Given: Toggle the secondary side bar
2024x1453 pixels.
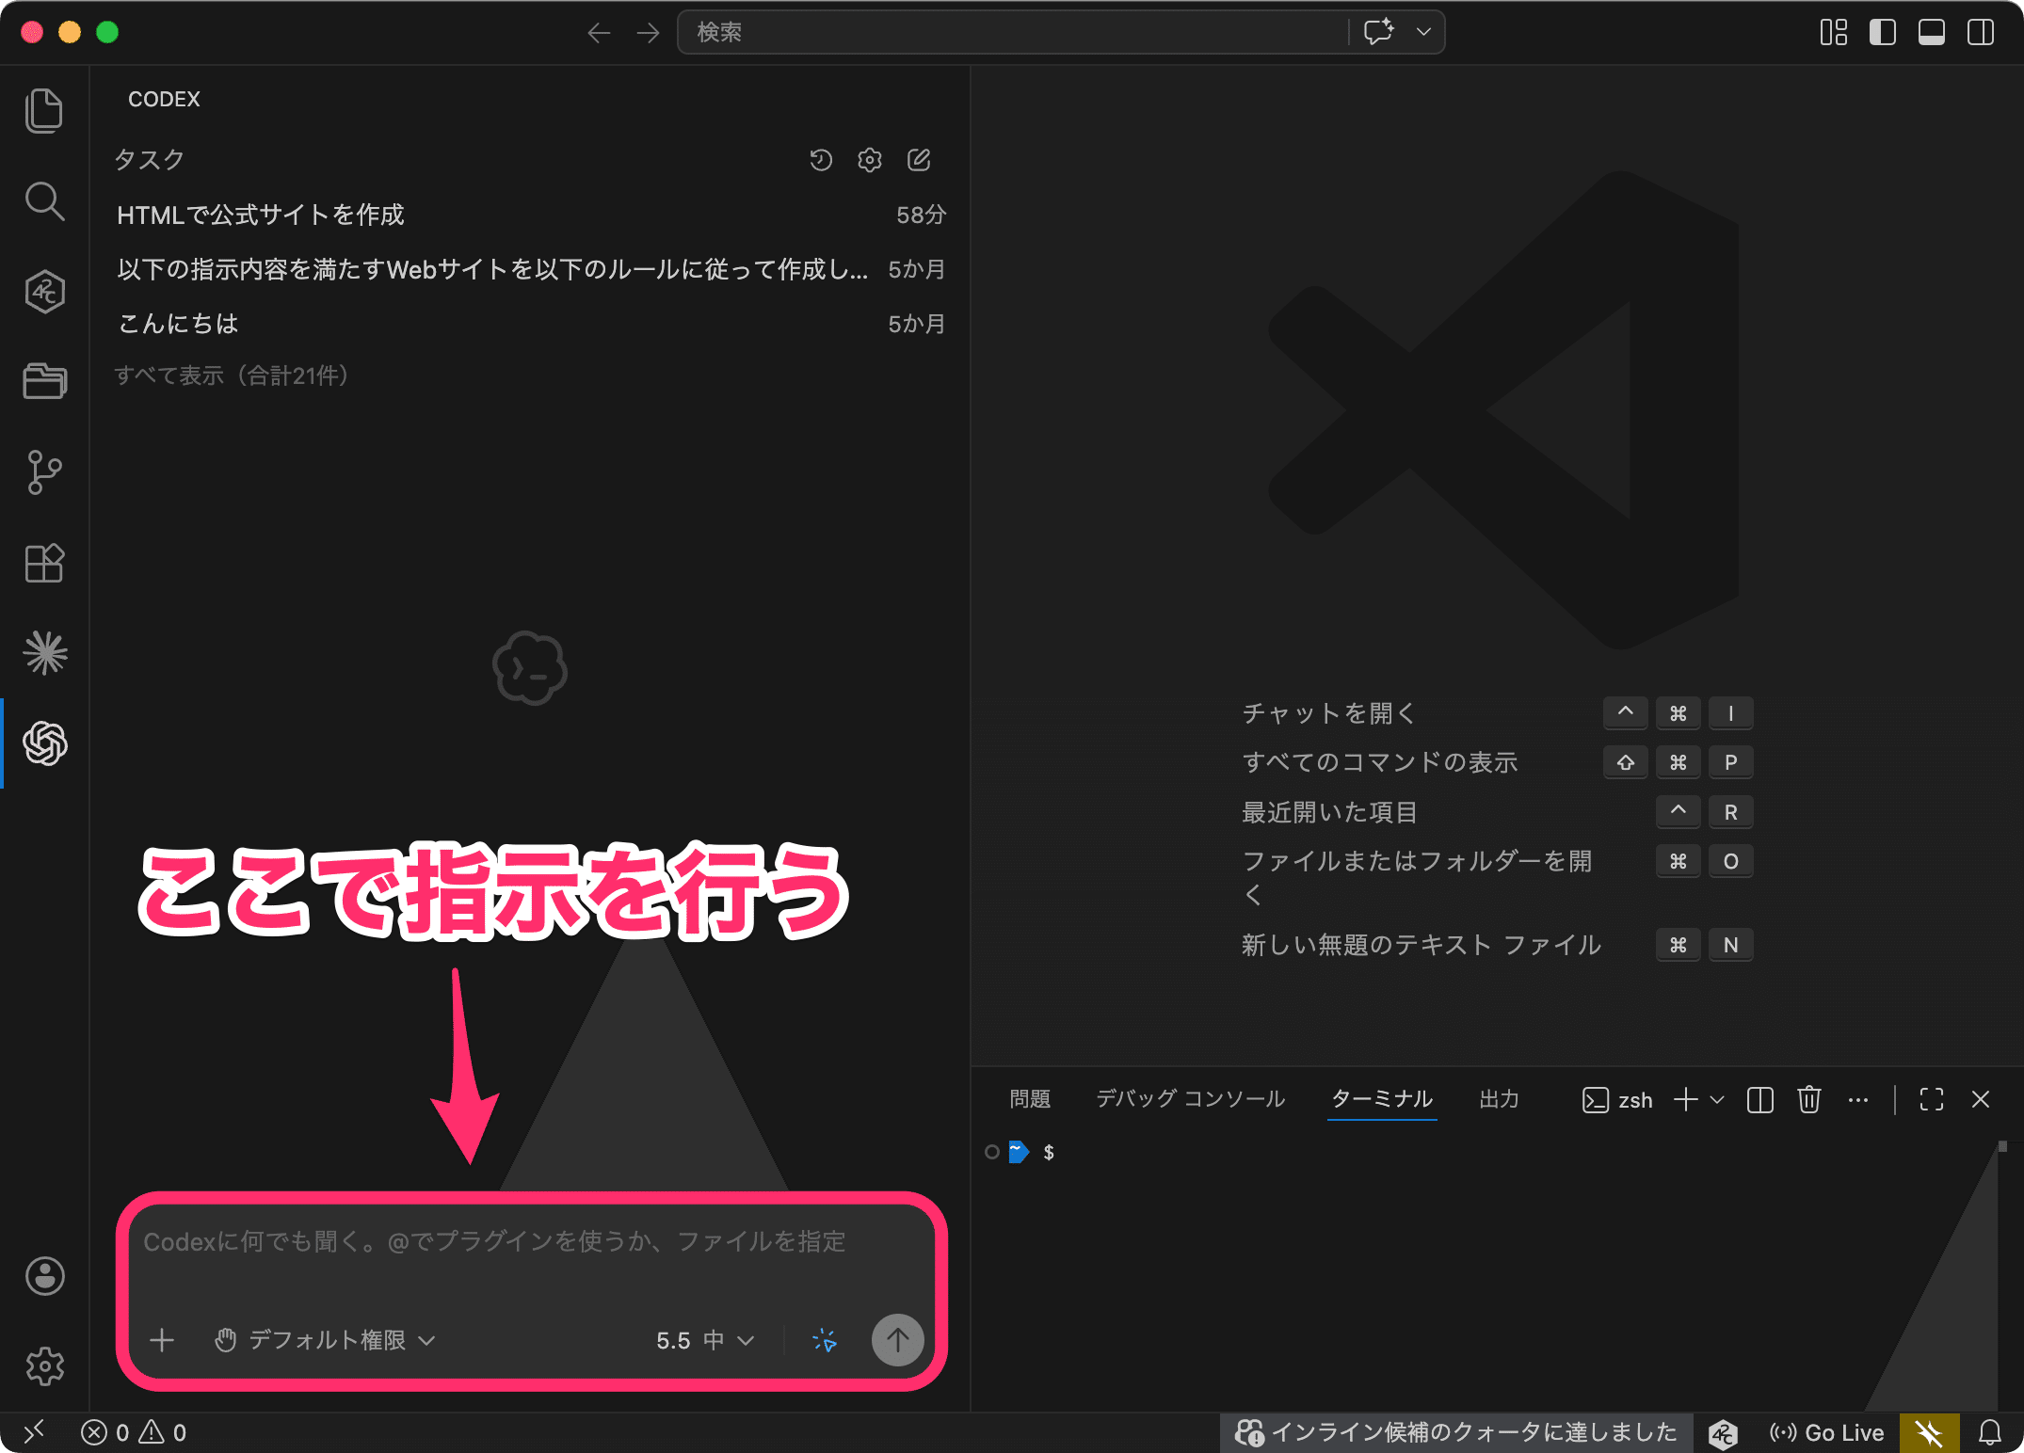Looking at the screenshot, I should [1981, 33].
